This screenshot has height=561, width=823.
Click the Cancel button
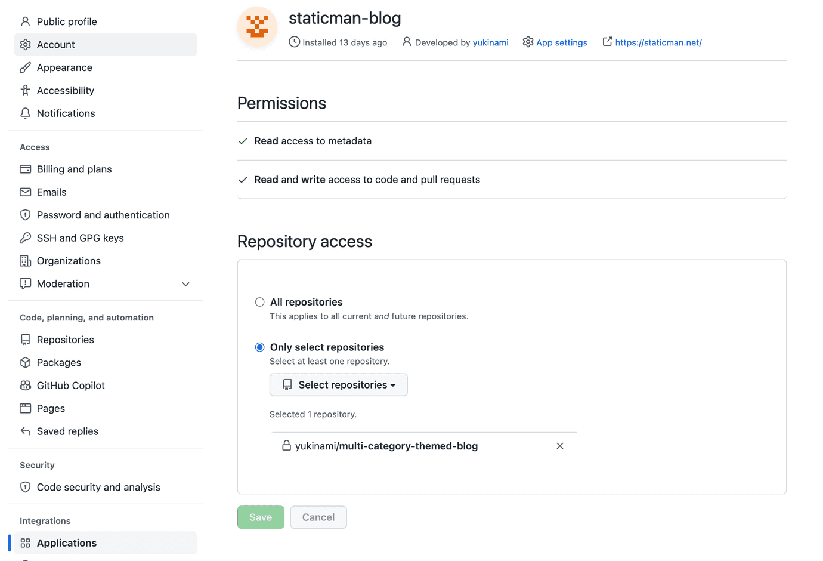[318, 517]
